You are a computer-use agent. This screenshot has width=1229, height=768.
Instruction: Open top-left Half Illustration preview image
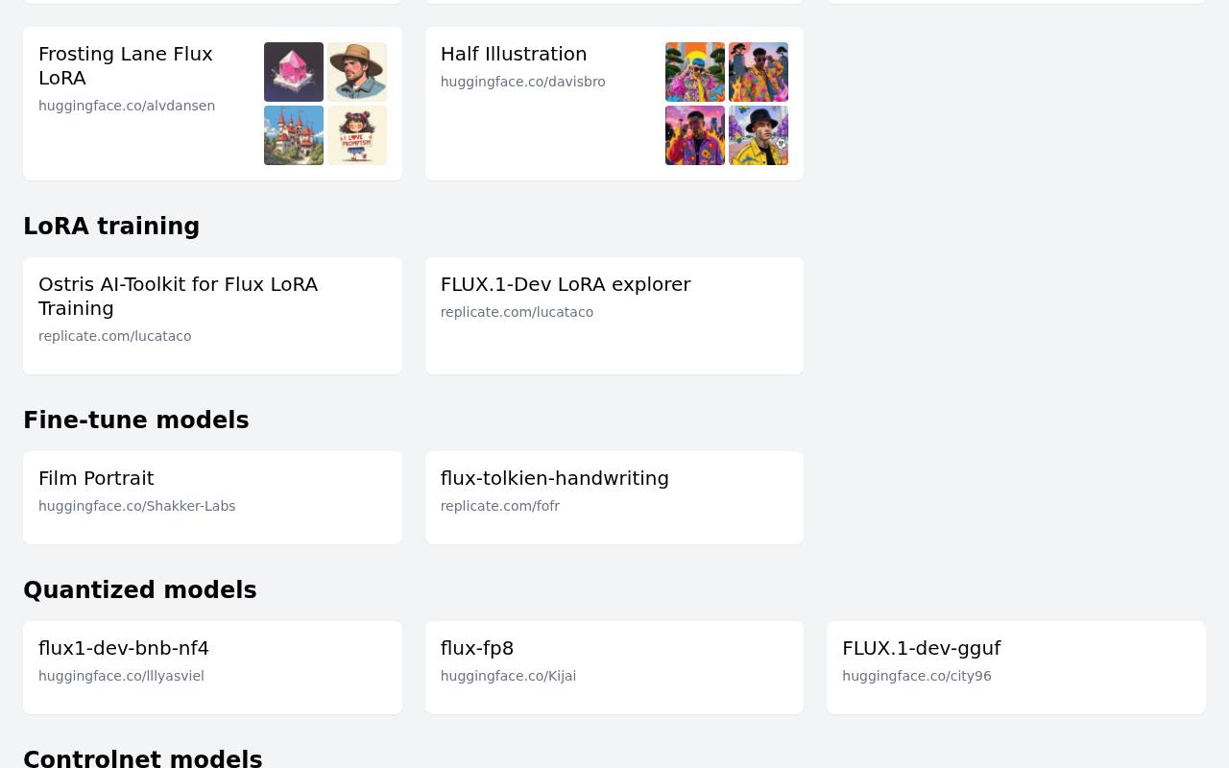tap(695, 72)
